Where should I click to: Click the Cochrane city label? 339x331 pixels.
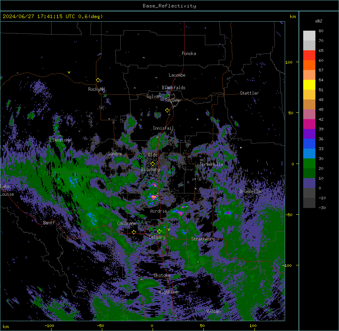[x=127, y=223]
